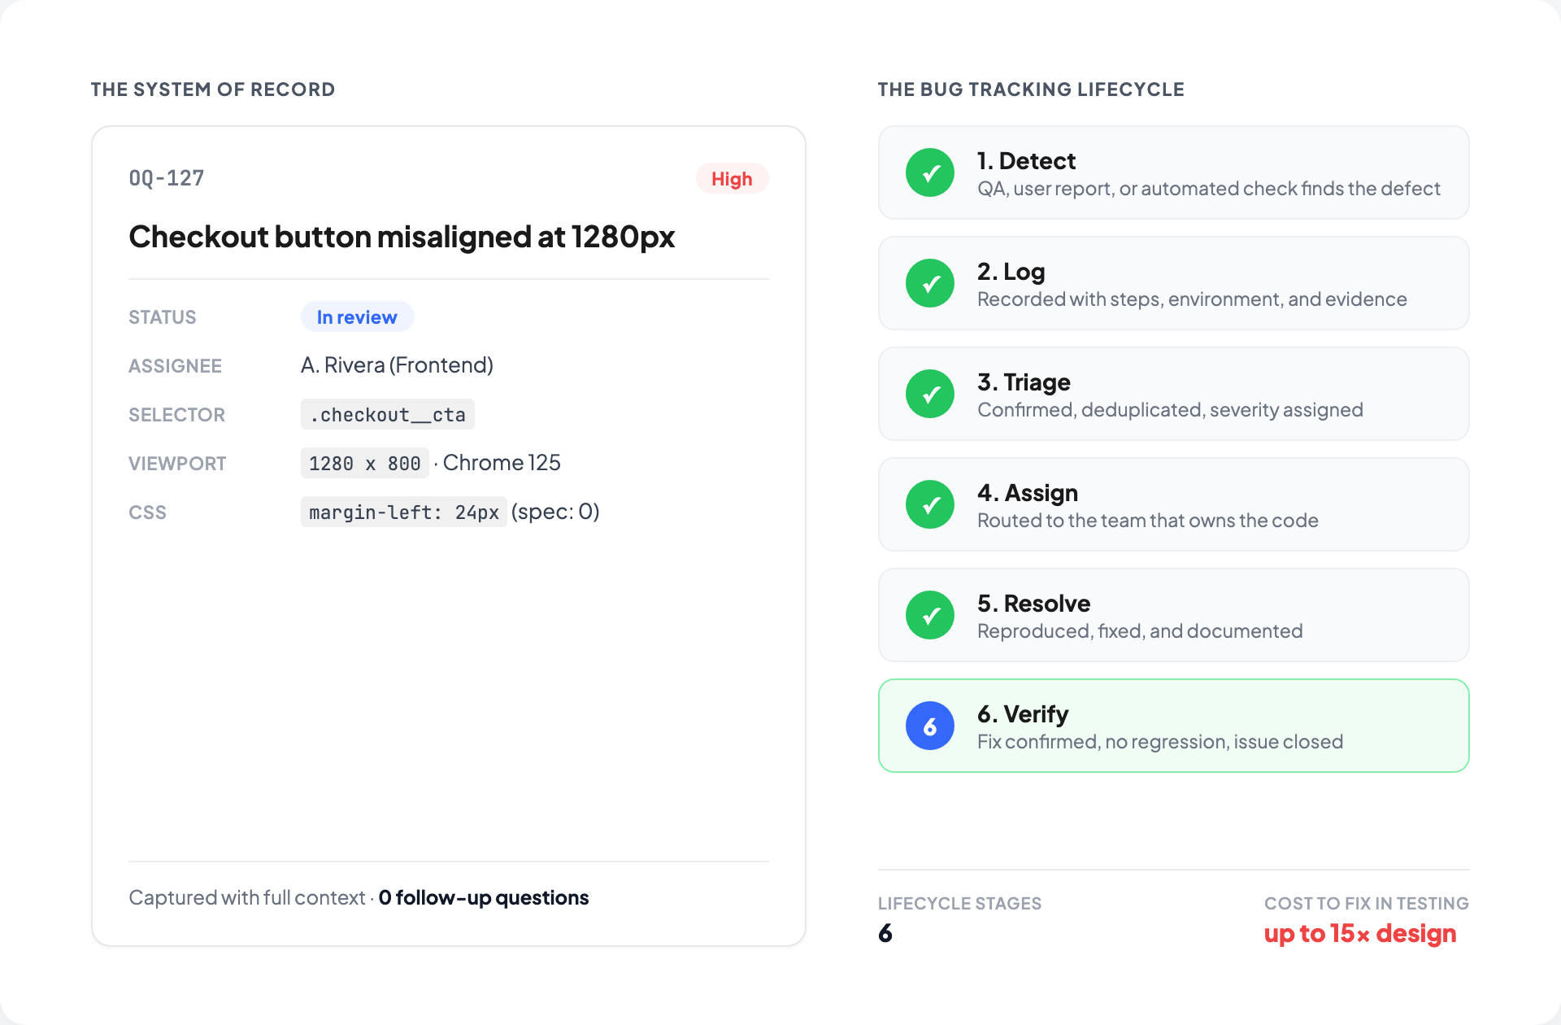The image size is (1561, 1025).
Task: Click the lifecycle stages count 6
Action: (x=885, y=933)
